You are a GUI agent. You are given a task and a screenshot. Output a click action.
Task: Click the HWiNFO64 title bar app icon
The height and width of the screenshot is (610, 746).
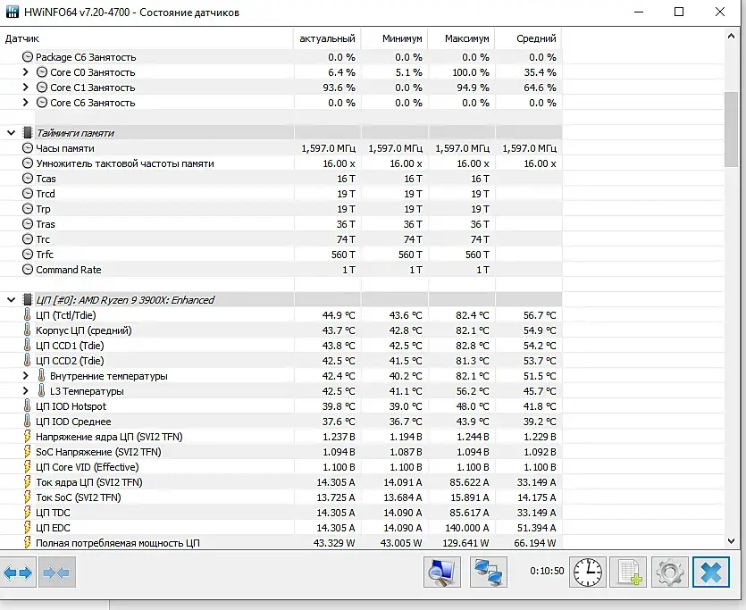[12, 12]
